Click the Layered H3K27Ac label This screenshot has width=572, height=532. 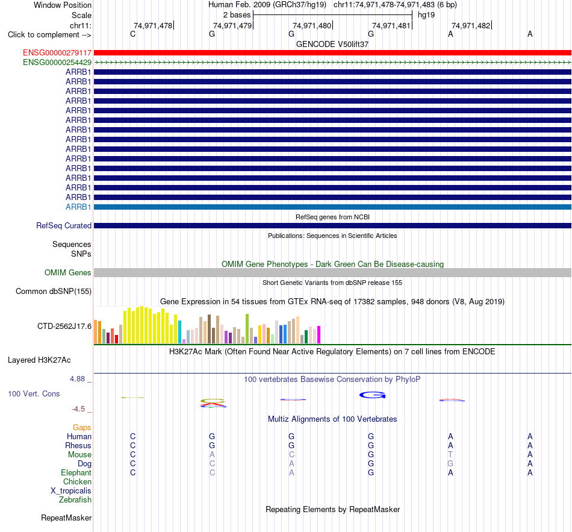click(x=39, y=360)
